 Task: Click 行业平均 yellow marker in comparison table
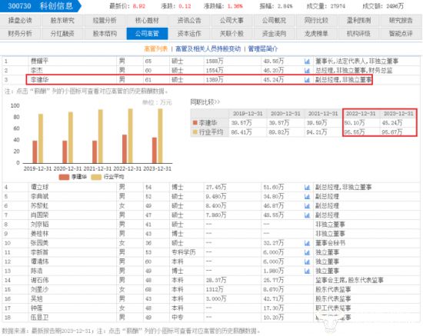[x=195, y=132]
